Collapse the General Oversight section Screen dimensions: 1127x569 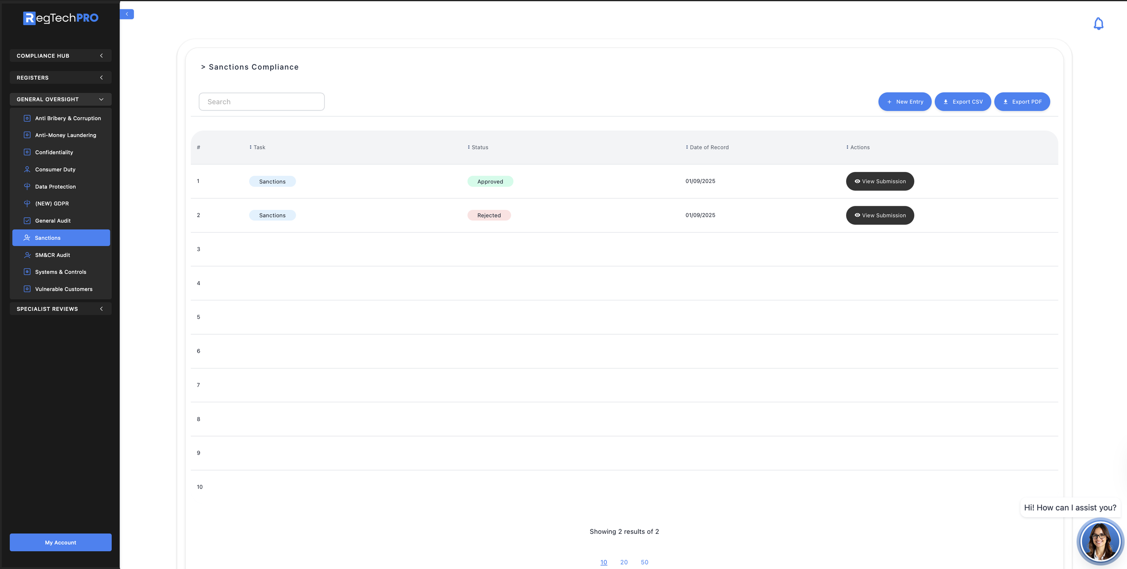click(60, 99)
